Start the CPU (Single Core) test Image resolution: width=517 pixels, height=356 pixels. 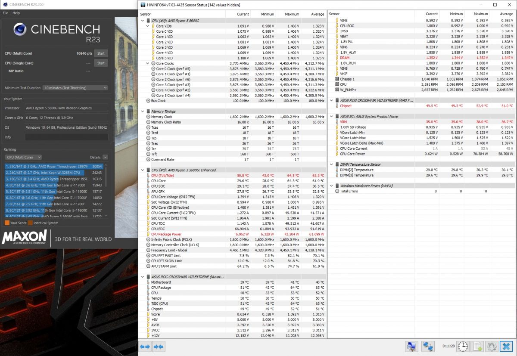(101, 63)
